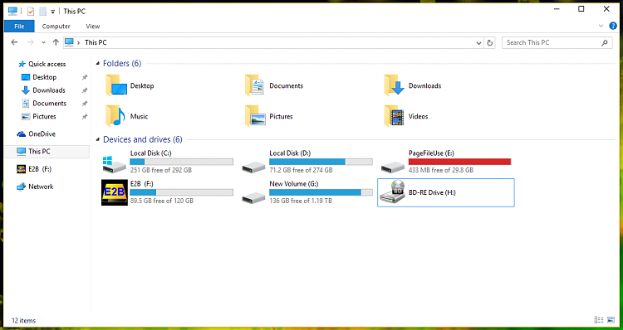Open the Downloads folder icon in Folders
Image resolution: width=623 pixels, height=330 pixels.
tap(394, 85)
